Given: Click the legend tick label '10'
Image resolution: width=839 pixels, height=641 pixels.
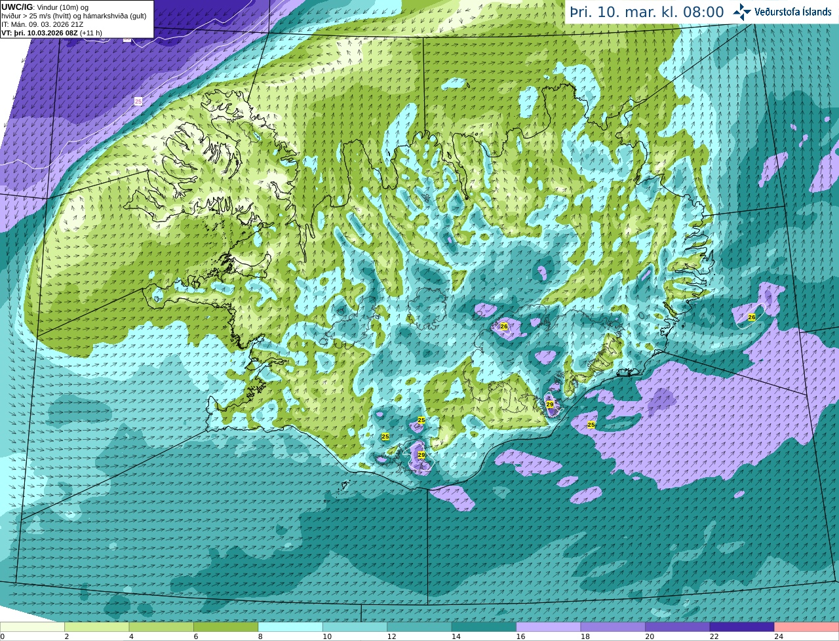Looking at the screenshot, I should pyautogui.click(x=327, y=636).
